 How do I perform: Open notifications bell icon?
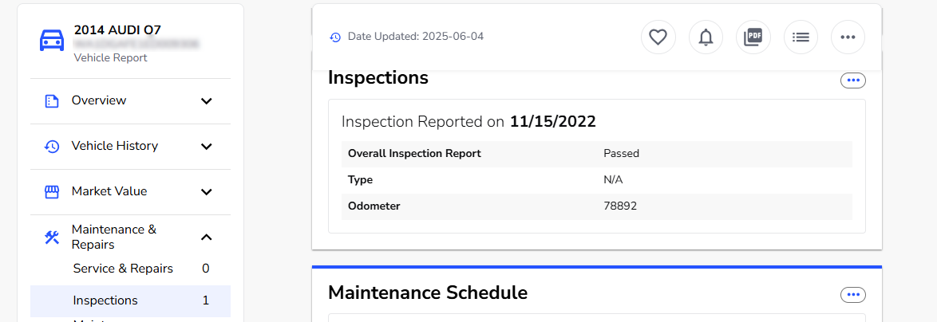(x=706, y=37)
